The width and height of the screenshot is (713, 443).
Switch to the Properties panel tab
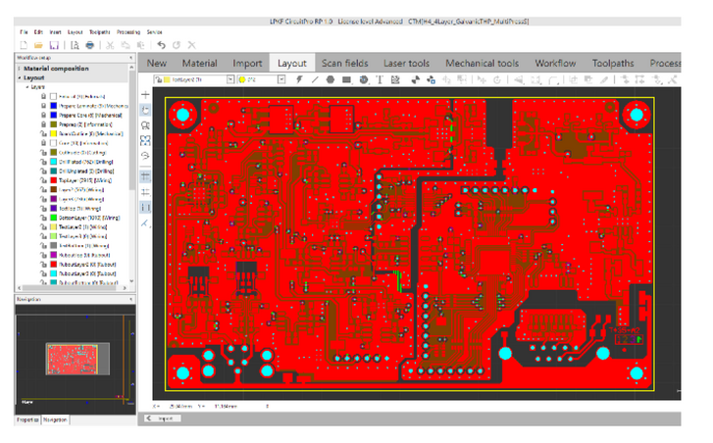28,419
